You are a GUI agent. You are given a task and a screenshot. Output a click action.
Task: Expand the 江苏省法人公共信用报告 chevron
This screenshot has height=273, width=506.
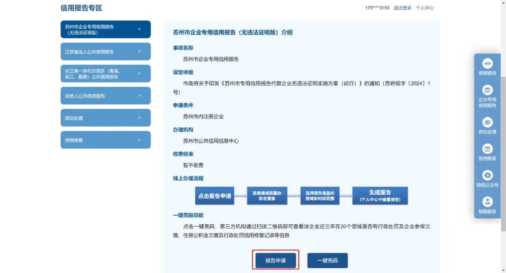(139, 51)
